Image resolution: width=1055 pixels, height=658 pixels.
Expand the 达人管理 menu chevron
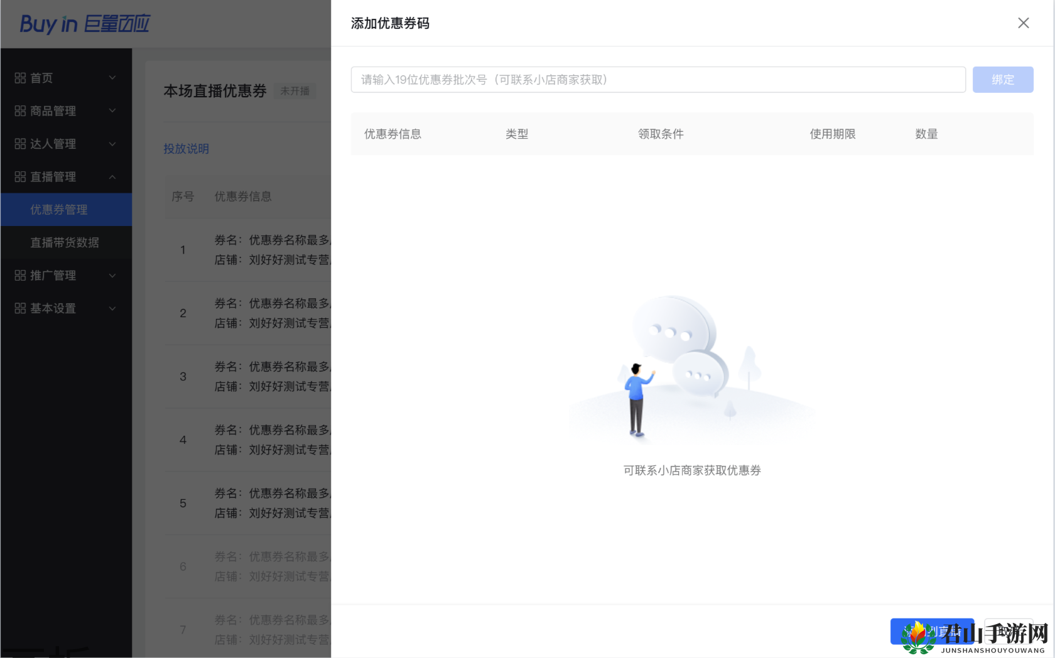click(x=112, y=144)
